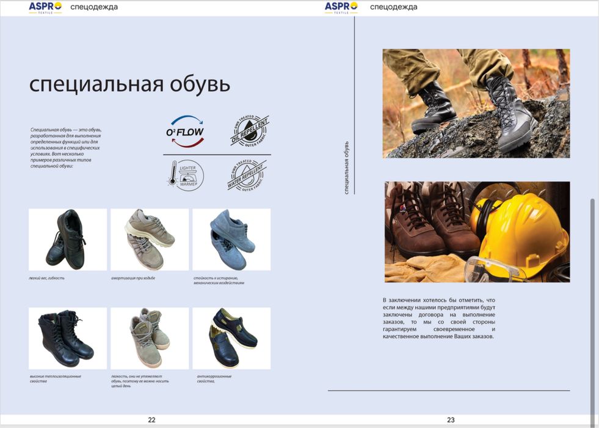Click the 'специальная обувь' heading
Image resolution: width=599 pixels, height=428 pixels.
tap(129, 84)
